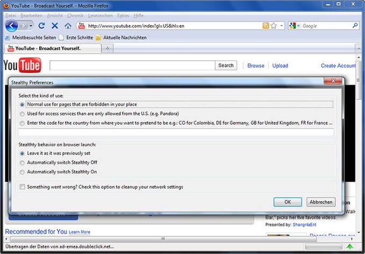
Task: Open the Chronik menu
Action: point(75,16)
